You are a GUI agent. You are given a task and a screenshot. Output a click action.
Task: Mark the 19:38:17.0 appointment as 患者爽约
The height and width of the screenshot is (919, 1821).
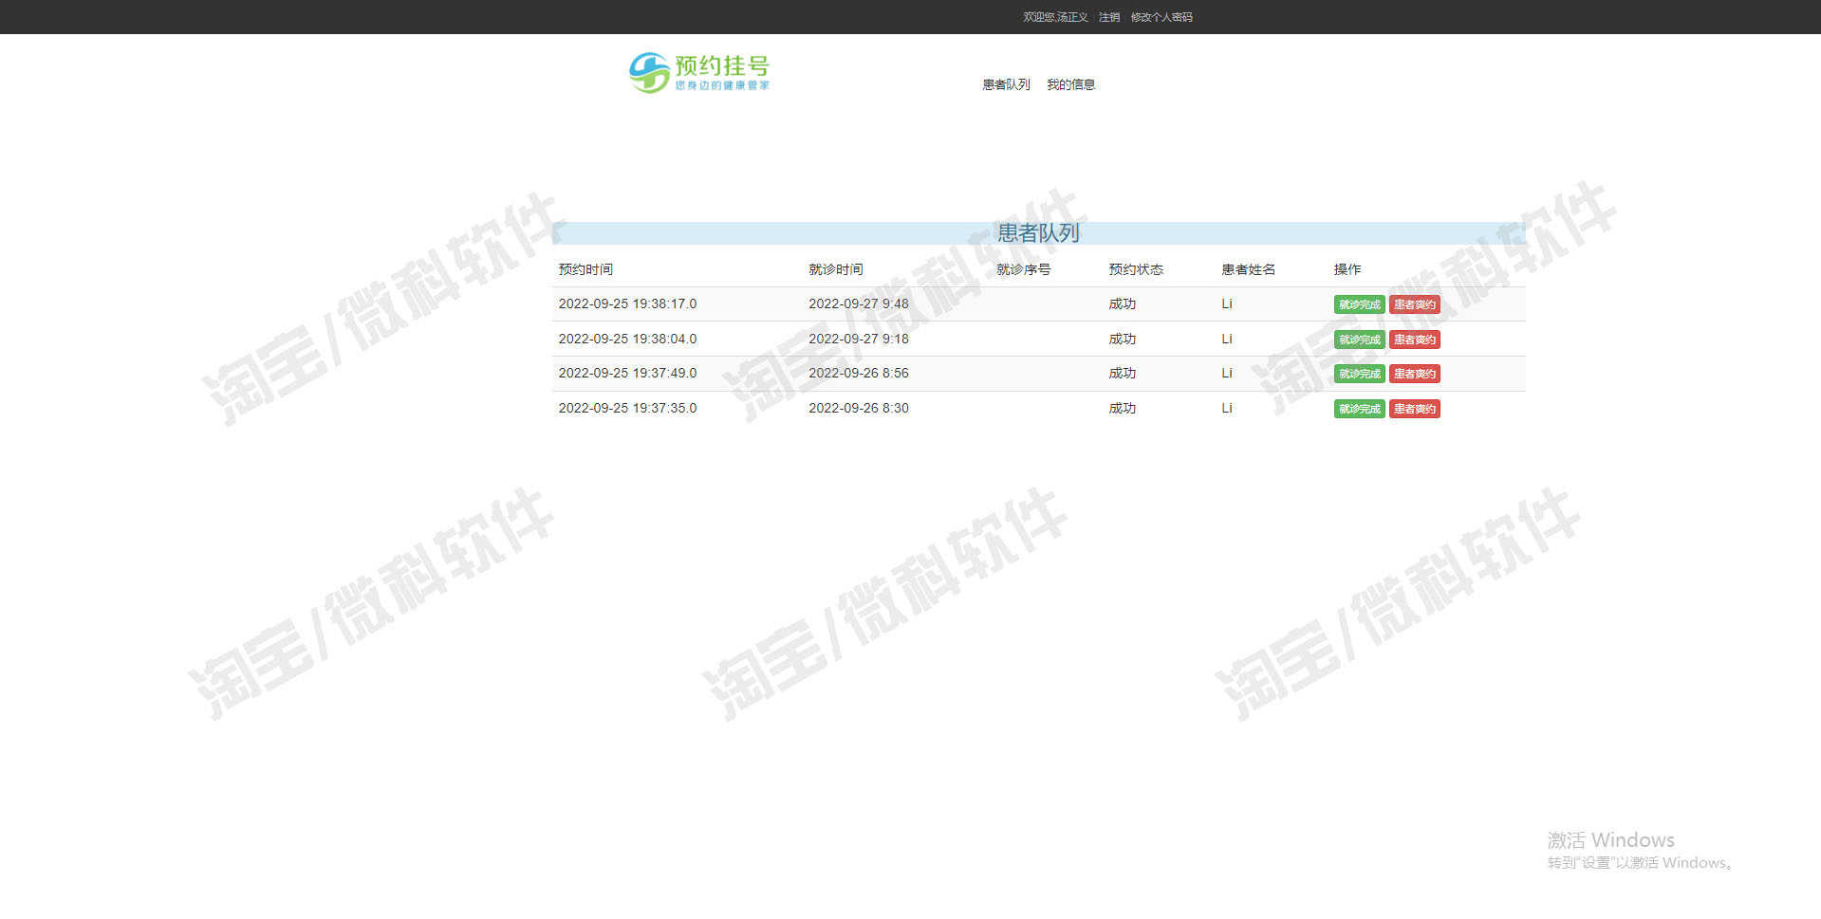pyautogui.click(x=1414, y=304)
